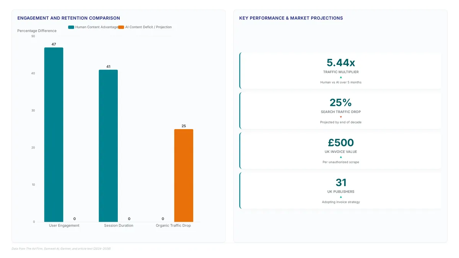The width and height of the screenshot is (459, 258).
Task: Click the Human vs AI over 5 months caption
Action: coord(341,82)
